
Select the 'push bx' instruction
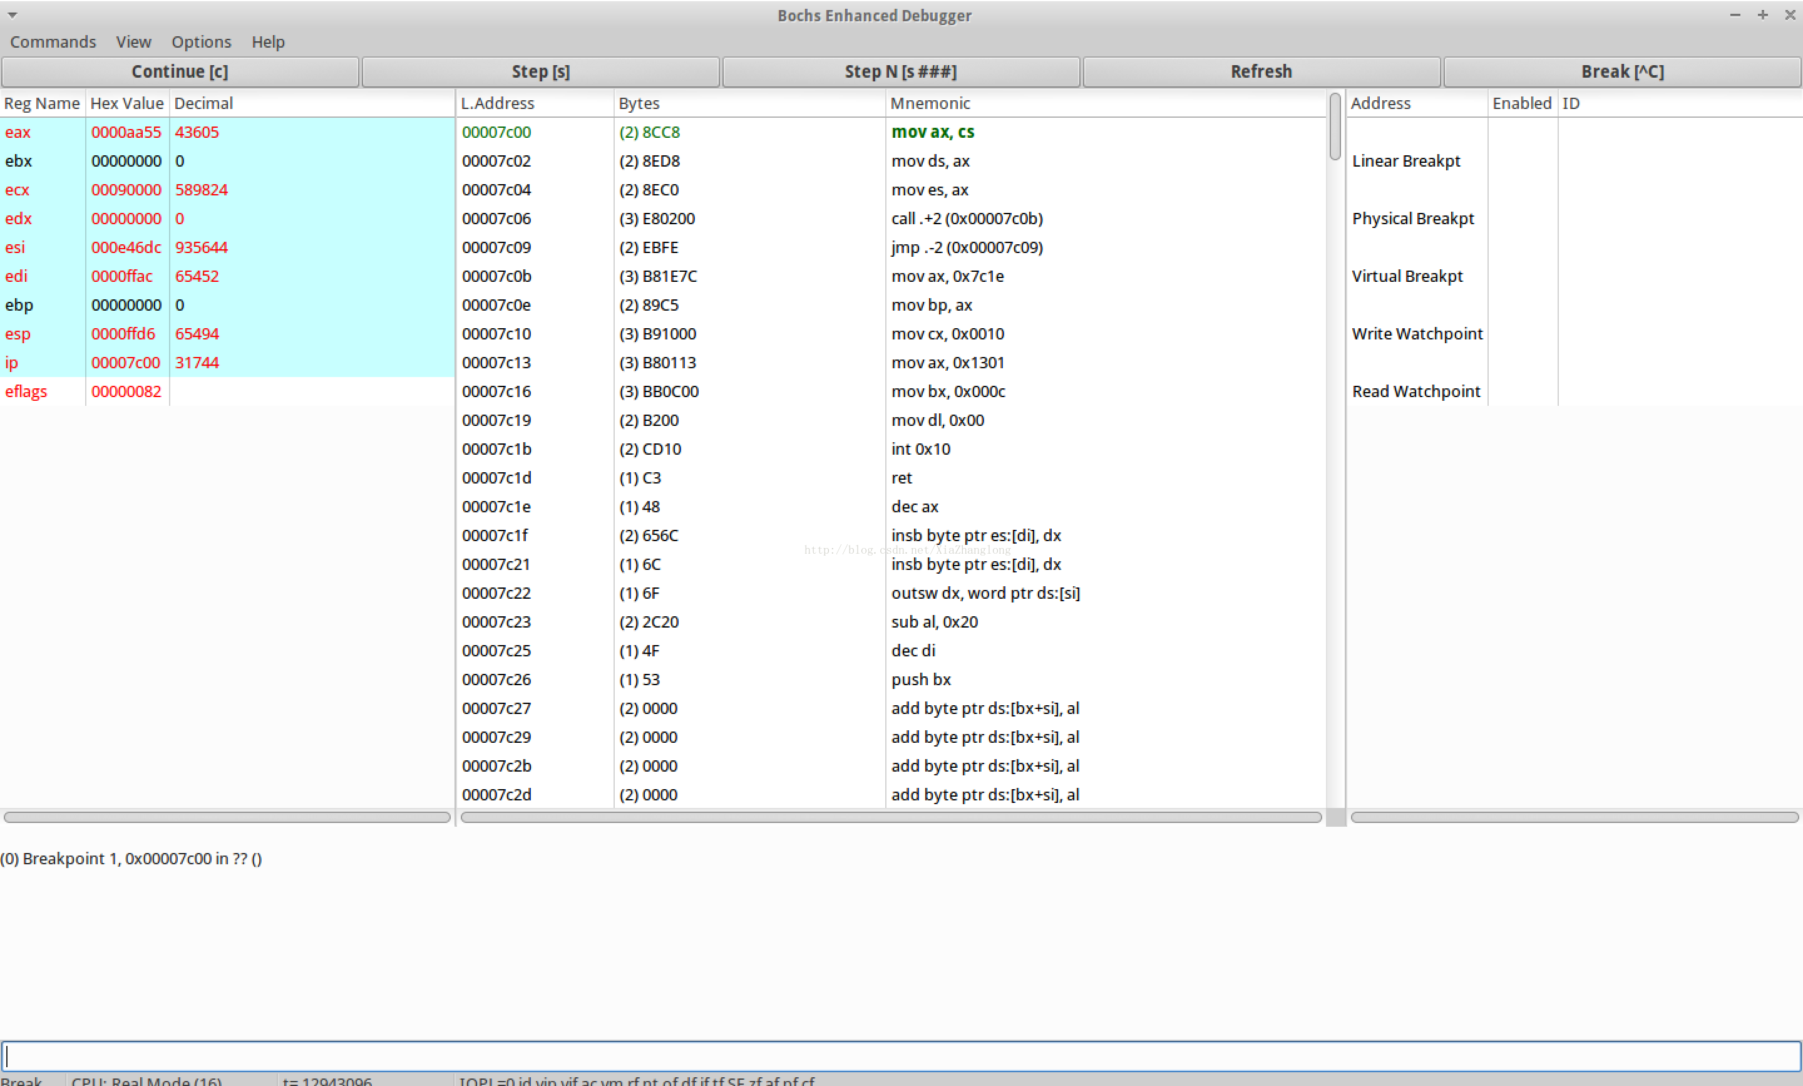[x=891, y=680]
